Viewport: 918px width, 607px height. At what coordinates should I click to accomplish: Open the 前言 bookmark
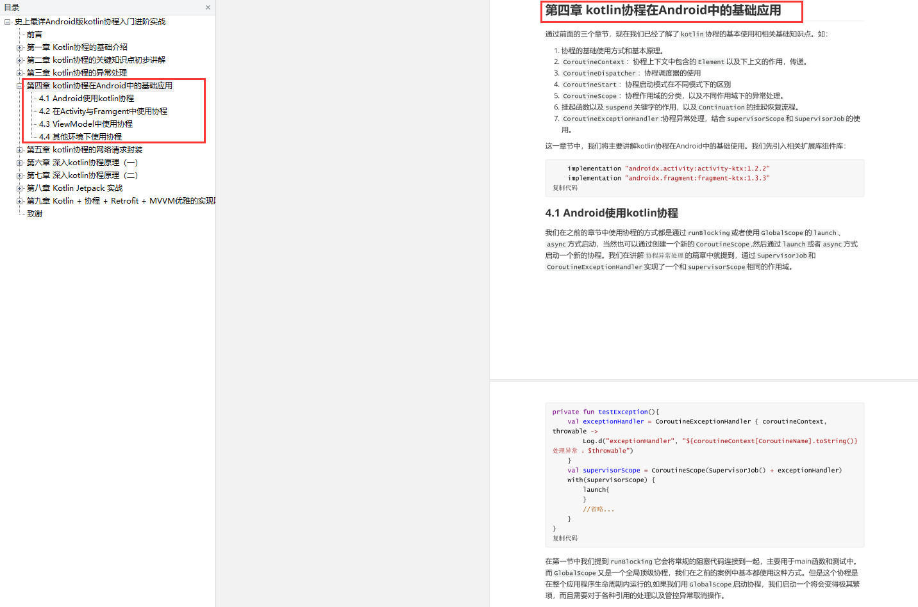pyautogui.click(x=35, y=35)
